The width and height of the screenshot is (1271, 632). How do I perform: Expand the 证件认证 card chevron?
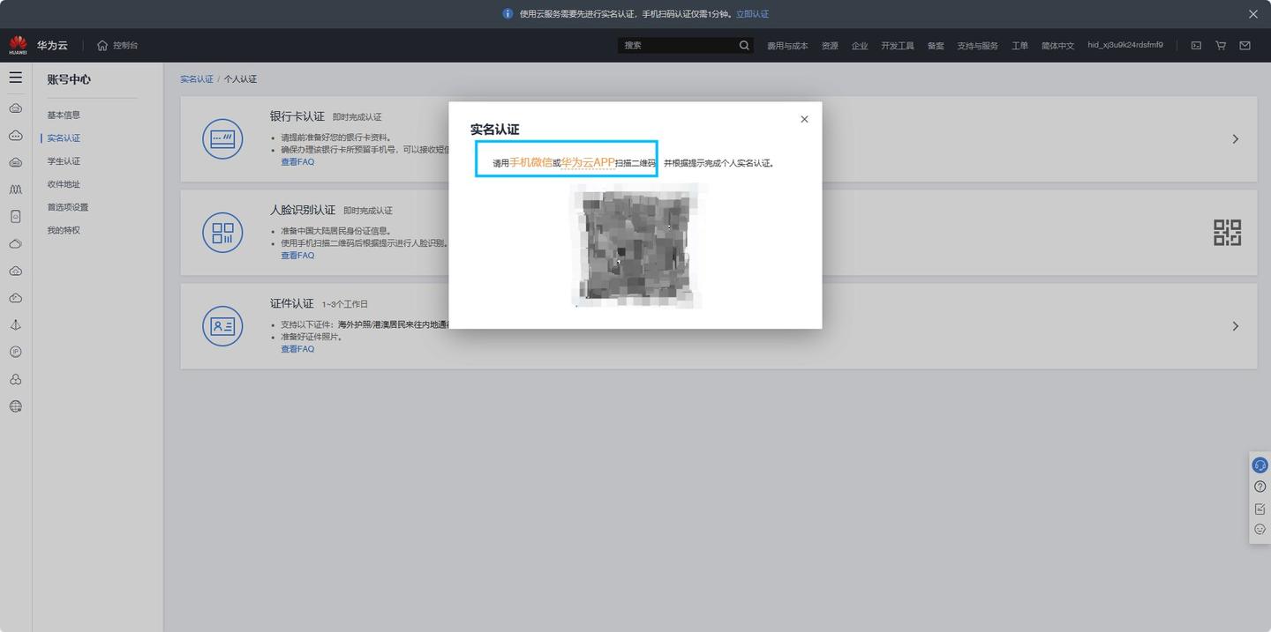click(1236, 326)
